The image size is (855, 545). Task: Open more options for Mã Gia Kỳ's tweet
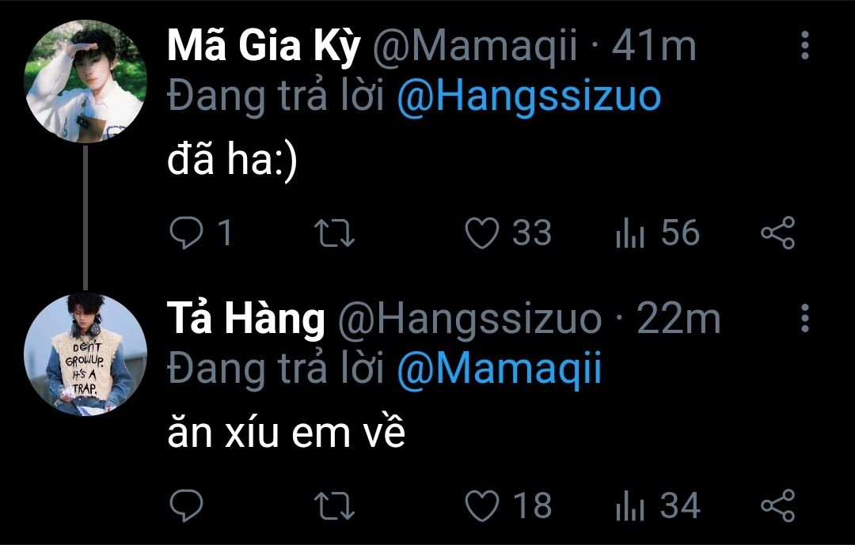coord(805,47)
